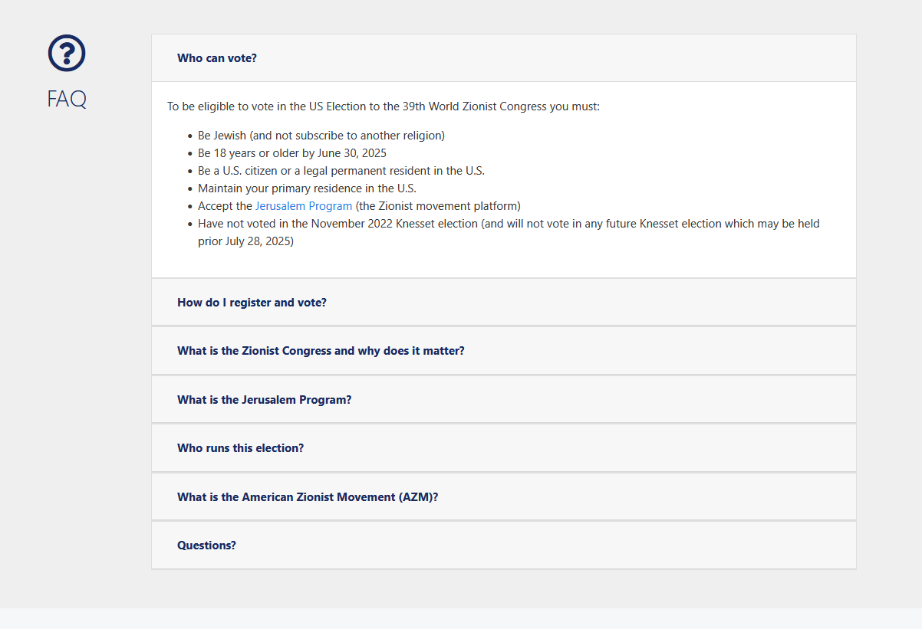Screen dimensions: 922x629
Task: Collapse the "Who can vote?" section
Action: [503, 58]
